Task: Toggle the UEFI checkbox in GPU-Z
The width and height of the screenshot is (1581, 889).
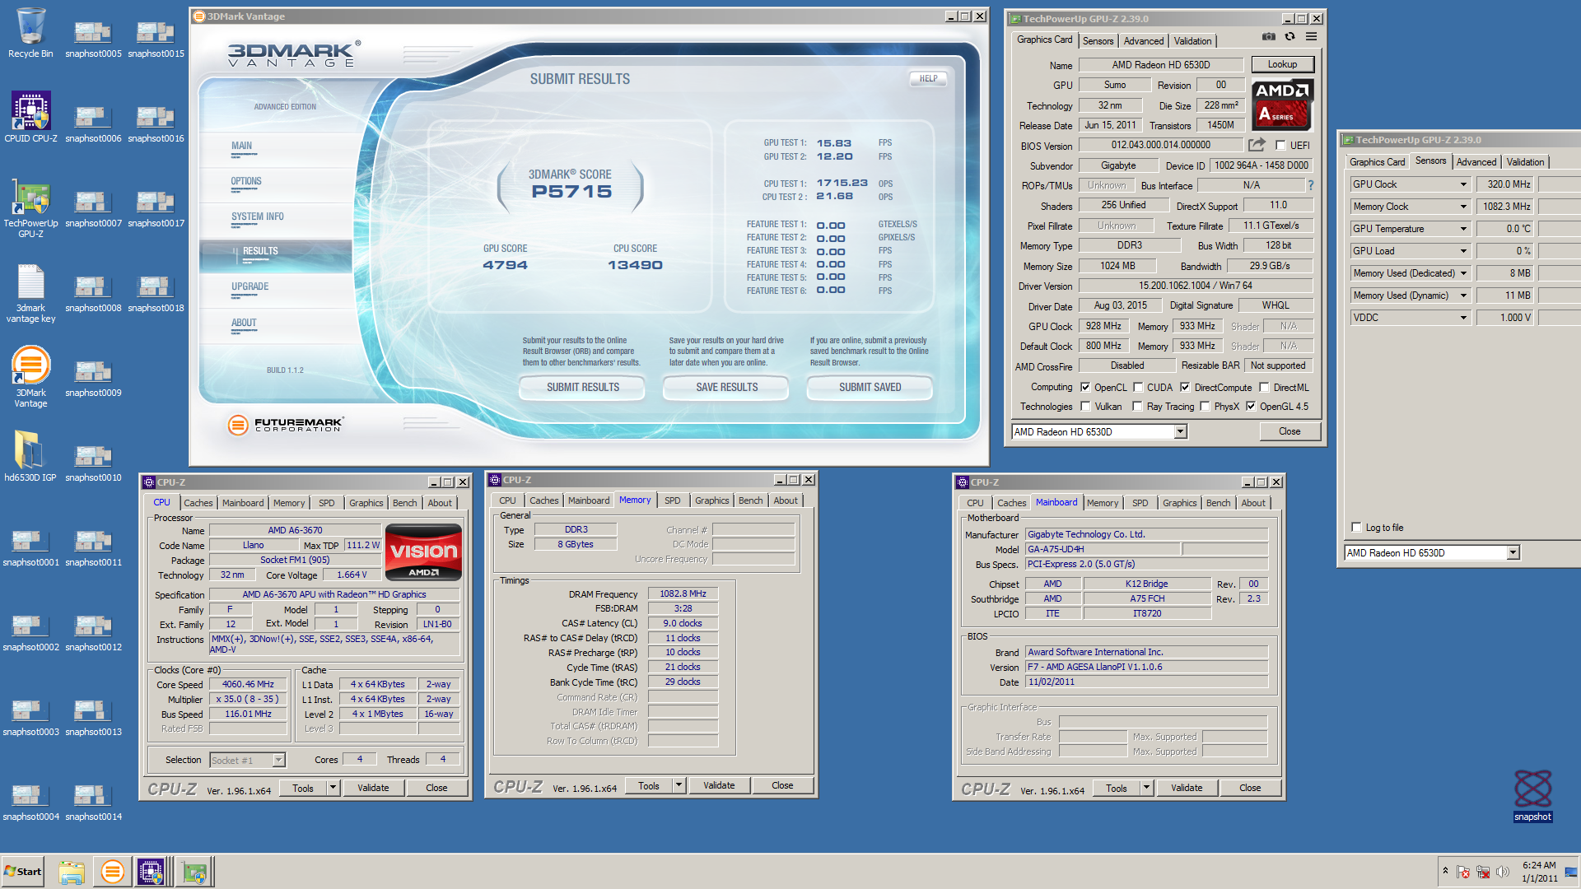Action: pyautogui.click(x=1280, y=146)
